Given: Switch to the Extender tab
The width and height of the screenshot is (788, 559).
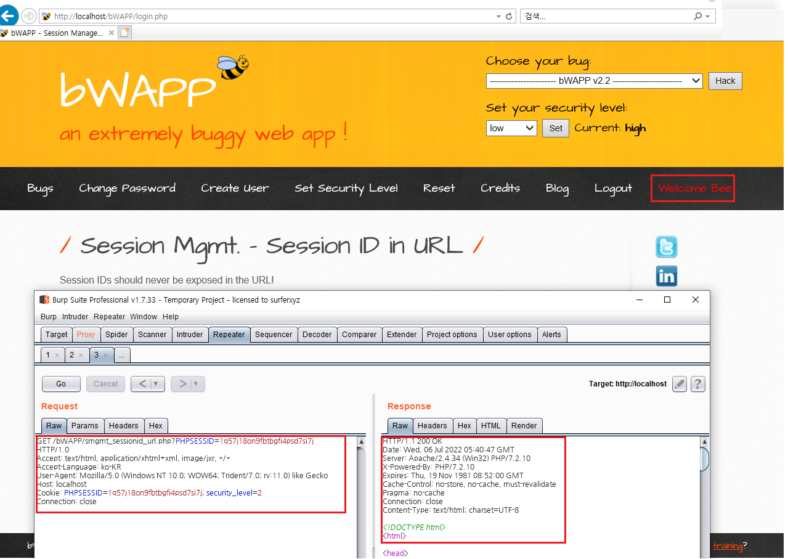Looking at the screenshot, I should pos(402,335).
